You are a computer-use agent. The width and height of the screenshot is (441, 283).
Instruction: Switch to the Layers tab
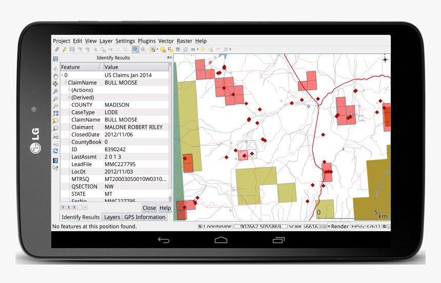tap(112, 217)
